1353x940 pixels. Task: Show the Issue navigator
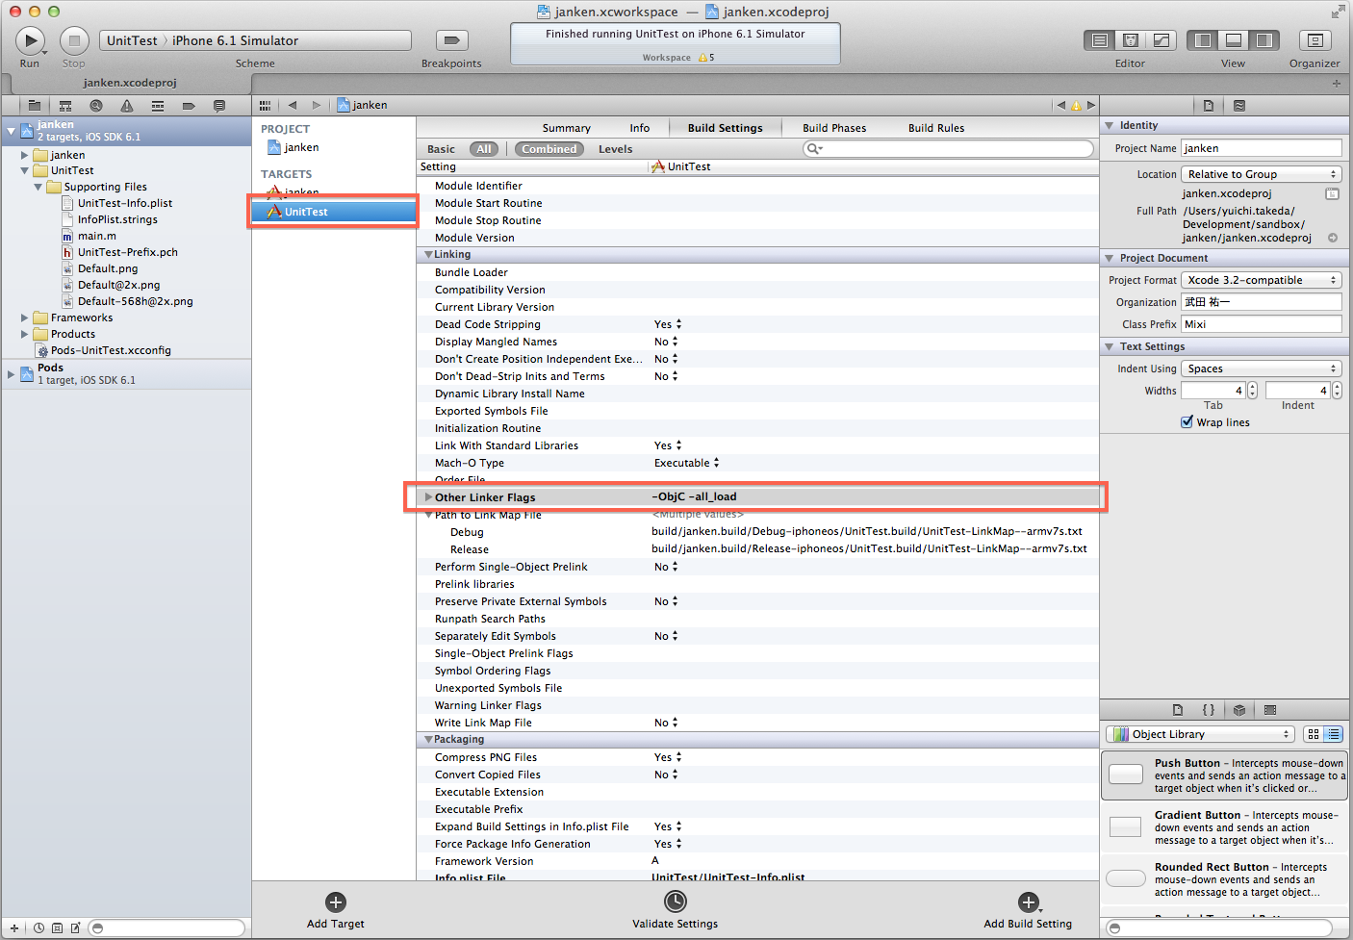[127, 106]
